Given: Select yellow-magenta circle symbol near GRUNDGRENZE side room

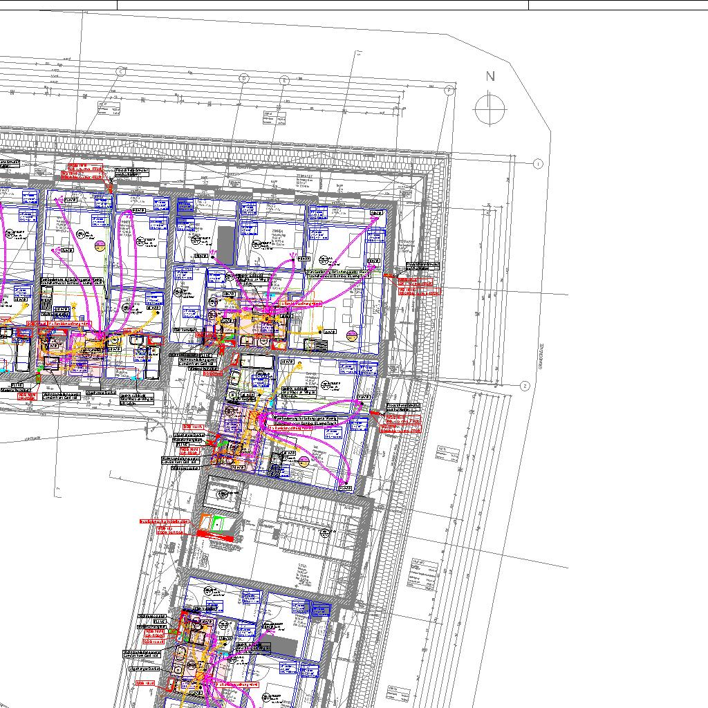Looking at the screenshot, I should pyautogui.click(x=351, y=335).
